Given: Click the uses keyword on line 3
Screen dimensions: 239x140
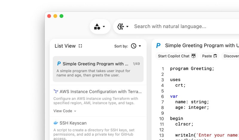Looking at the screenshot, I should click(x=175, y=80).
